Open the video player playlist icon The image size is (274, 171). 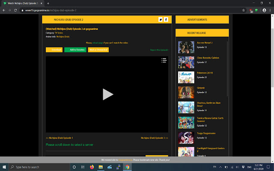164,60
